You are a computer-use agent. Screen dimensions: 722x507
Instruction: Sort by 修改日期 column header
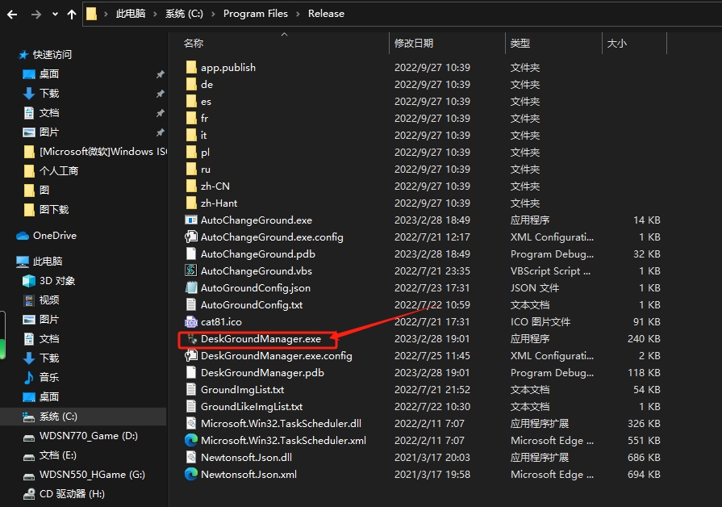[x=414, y=44]
